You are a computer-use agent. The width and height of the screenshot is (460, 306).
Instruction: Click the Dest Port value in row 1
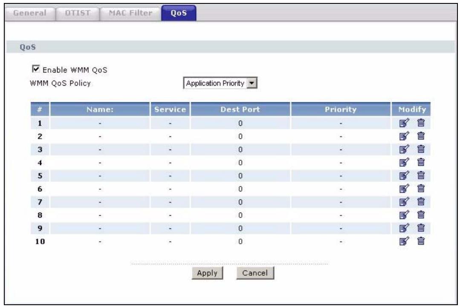point(240,124)
